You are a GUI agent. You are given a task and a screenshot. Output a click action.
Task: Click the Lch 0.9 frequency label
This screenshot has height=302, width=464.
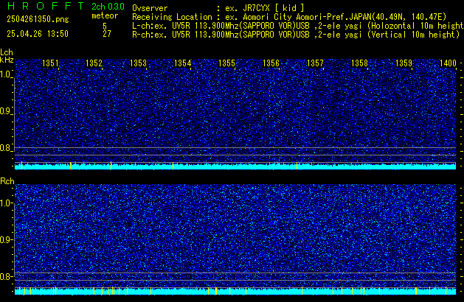click(5, 111)
